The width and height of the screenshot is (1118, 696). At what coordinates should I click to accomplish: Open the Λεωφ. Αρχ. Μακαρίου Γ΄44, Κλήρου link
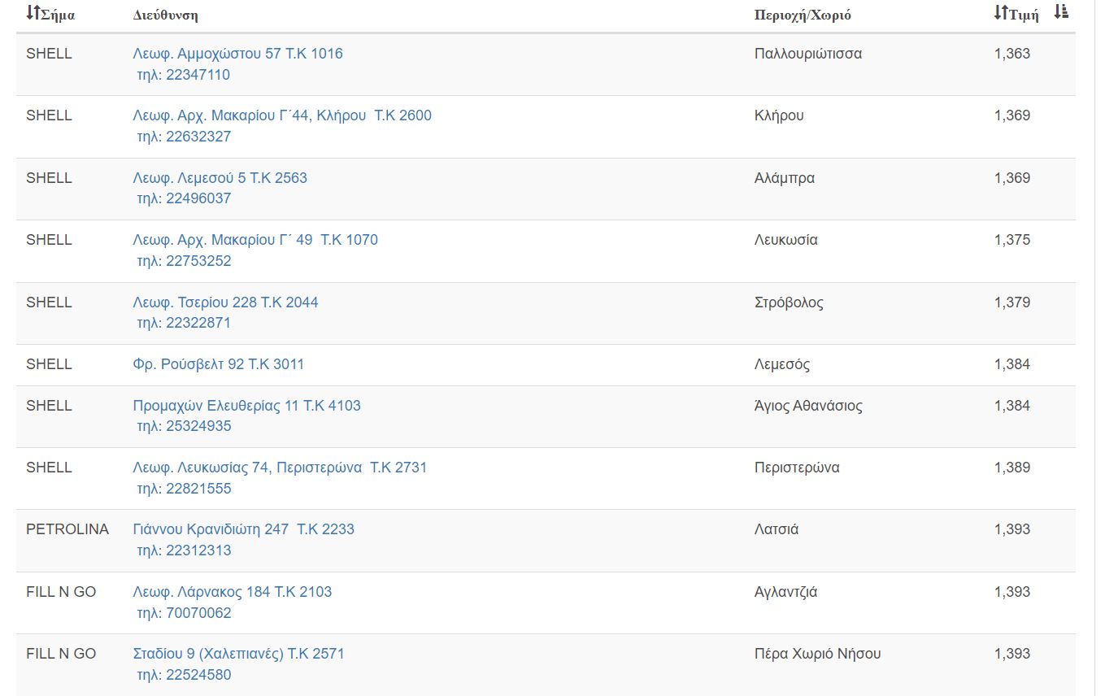pyautogui.click(x=282, y=115)
